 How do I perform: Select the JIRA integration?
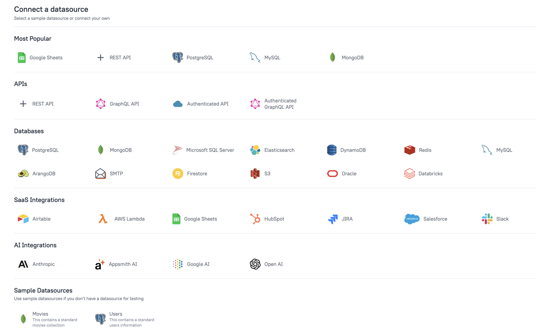[340, 219]
